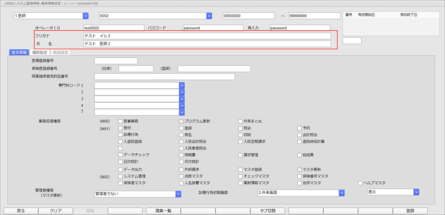
Task: Enable the マスタ登録 checkbox
Action: pyautogui.click(x=241, y=170)
